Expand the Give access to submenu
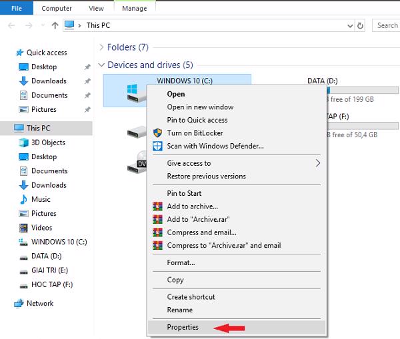The width and height of the screenshot is (400, 339). click(317, 163)
